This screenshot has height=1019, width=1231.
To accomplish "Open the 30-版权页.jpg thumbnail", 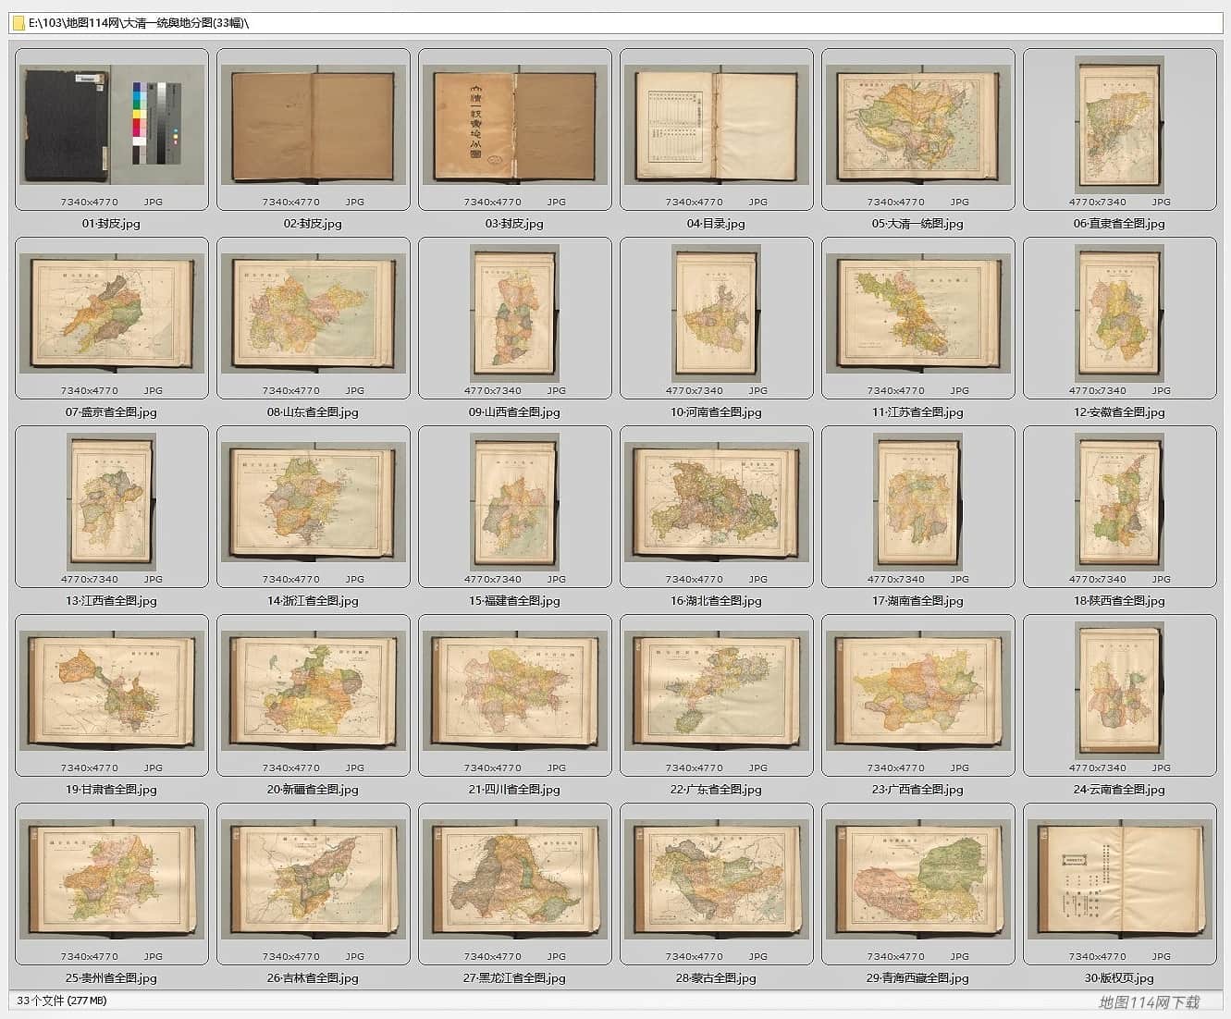I will (1120, 884).
